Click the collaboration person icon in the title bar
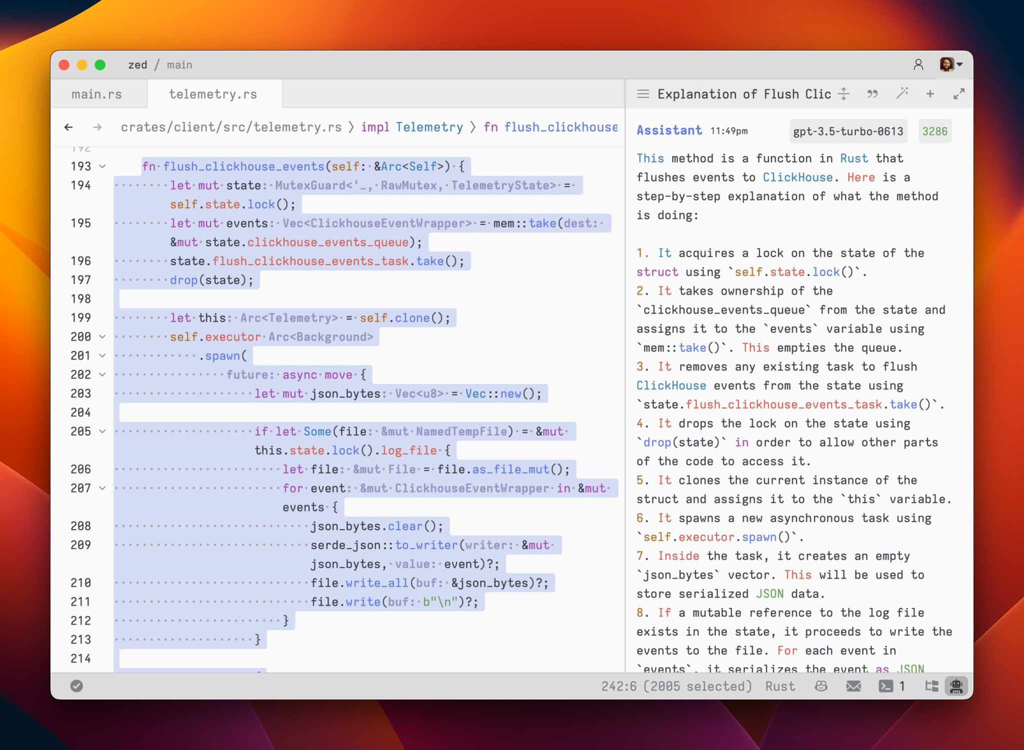 point(918,64)
